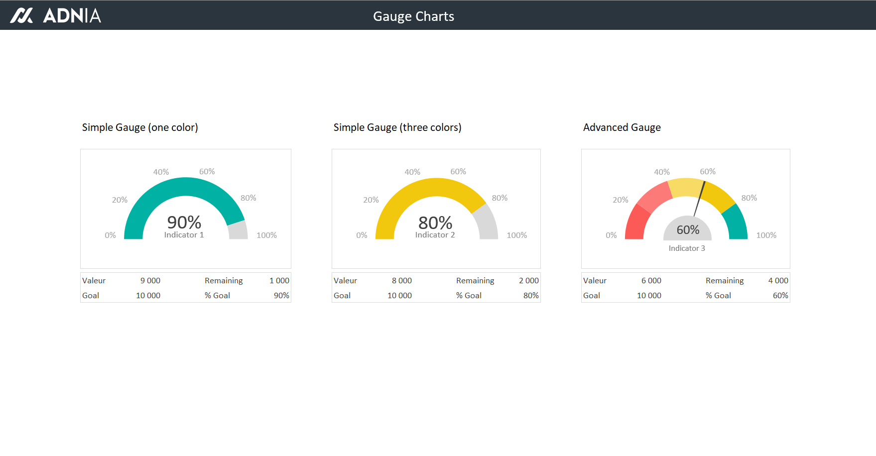Click the % Goal cell showing 60%

(780, 296)
